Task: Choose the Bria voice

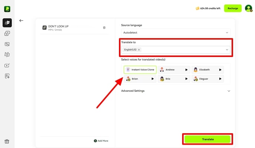Action: pos(174,79)
